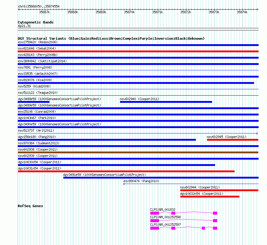This screenshot has width=267, height=245.
Task: Select the blue nsv819076 gain bar
Action: pos(136,83)
